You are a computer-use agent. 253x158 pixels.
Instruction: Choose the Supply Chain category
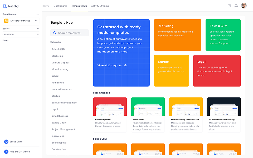[x=59, y=123]
